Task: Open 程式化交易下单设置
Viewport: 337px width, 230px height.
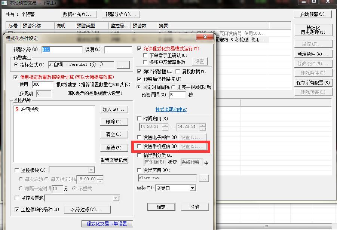Action: click(x=107, y=224)
